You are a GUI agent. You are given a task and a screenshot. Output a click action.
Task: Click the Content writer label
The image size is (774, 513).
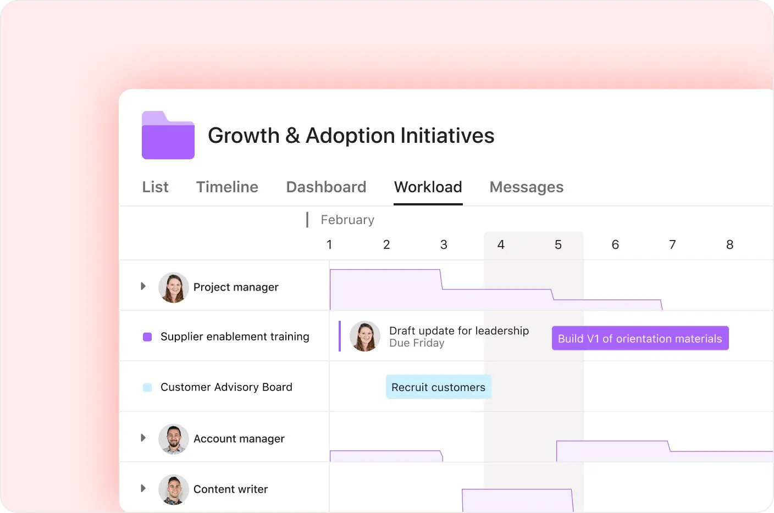tap(230, 489)
